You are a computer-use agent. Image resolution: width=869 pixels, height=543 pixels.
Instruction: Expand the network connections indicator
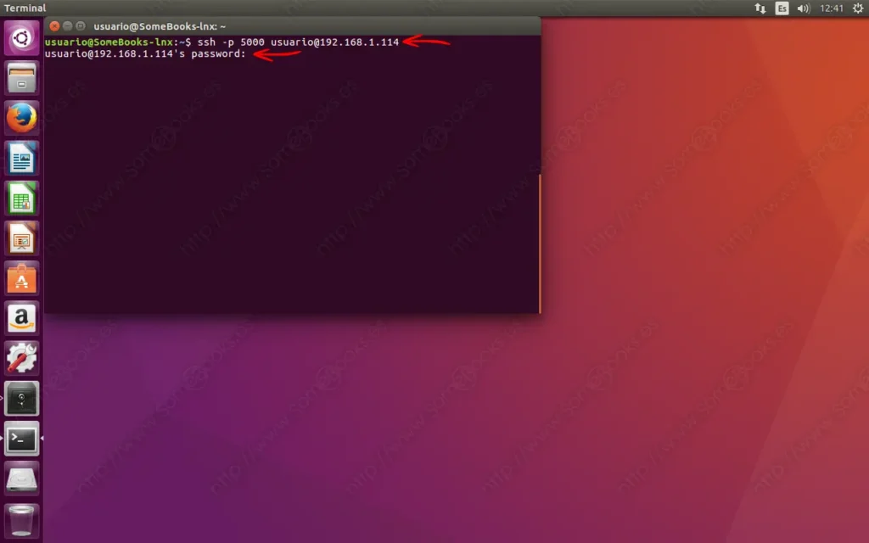(x=760, y=8)
